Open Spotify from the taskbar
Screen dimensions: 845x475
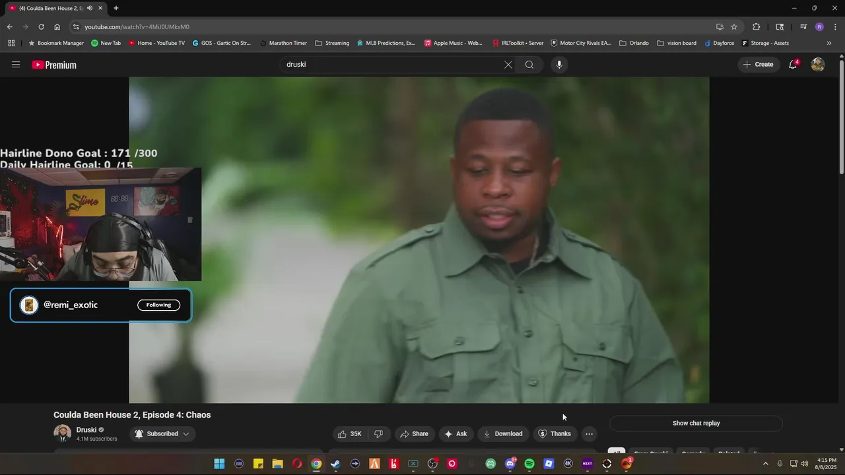[x=529, y=464]
